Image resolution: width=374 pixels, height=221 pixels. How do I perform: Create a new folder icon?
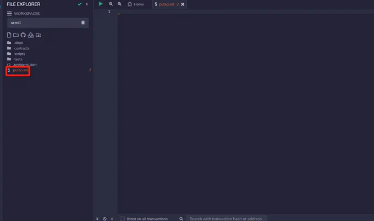point(16,35)
